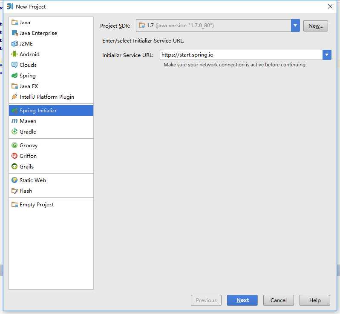Click the Gradle icon
Screen dimensions: 340x314
pyautogui.click(x=14, y=131)
